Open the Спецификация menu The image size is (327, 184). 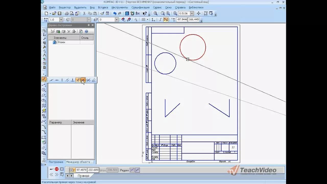point(141,8)
